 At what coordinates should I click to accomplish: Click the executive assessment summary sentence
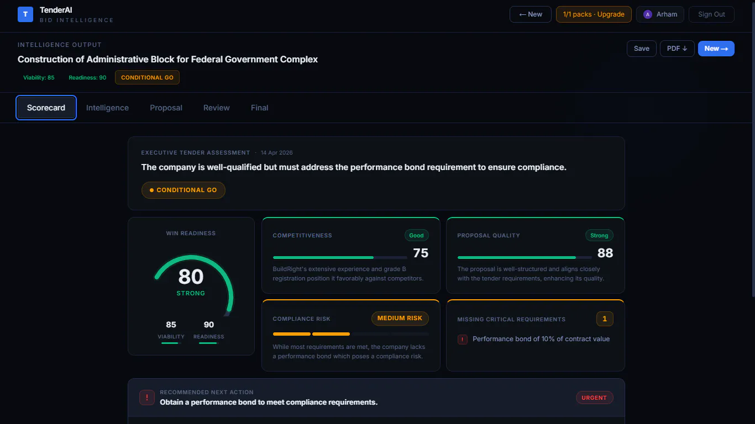(354, 167)
